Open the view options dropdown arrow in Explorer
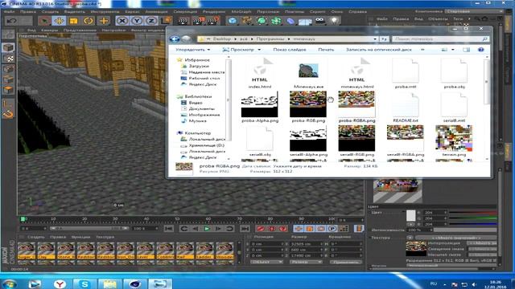 click(x=452, y=50)
